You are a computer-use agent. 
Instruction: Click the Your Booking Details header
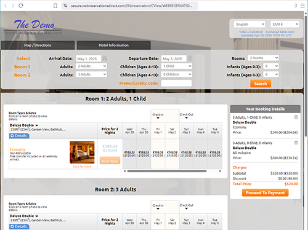click(x=265, y=109)
